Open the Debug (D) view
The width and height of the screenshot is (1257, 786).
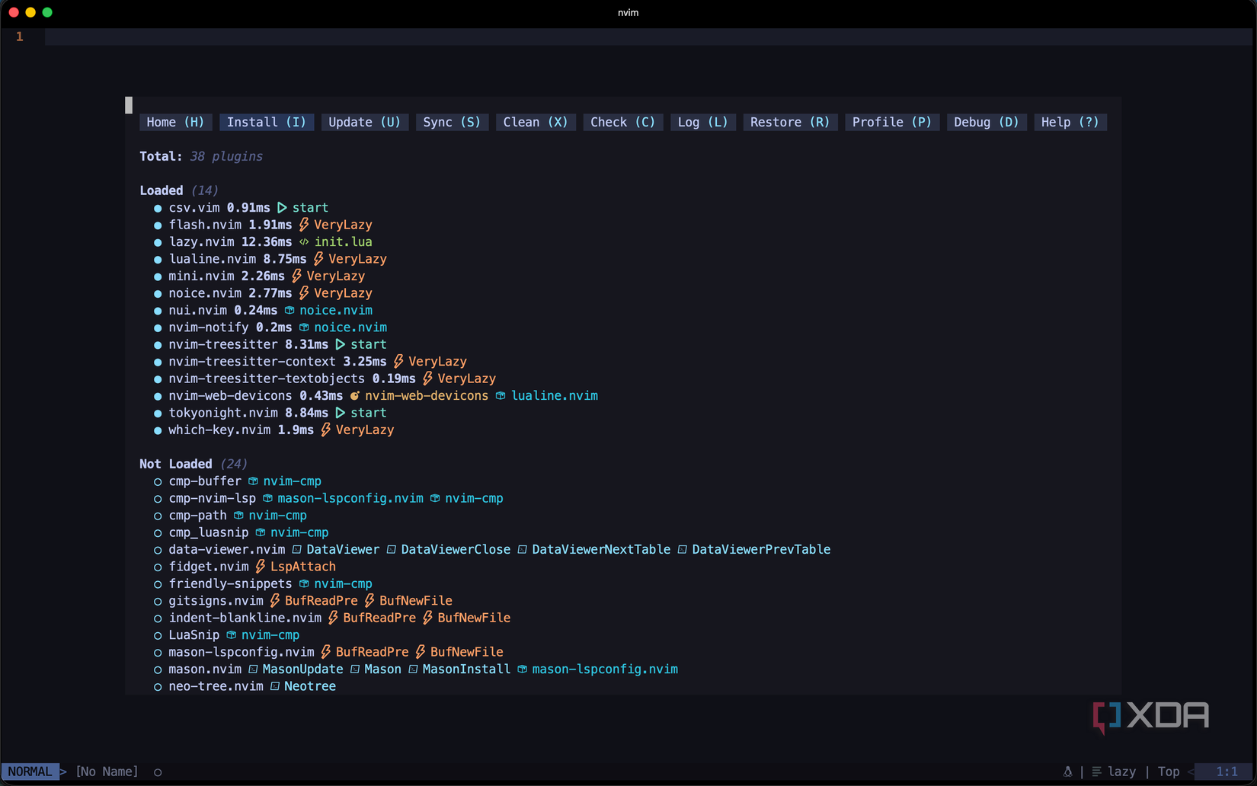tap(986, 122)
